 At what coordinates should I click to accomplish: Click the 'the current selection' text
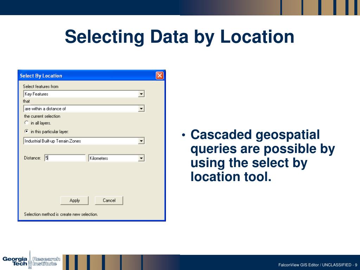tap(42, 116)
